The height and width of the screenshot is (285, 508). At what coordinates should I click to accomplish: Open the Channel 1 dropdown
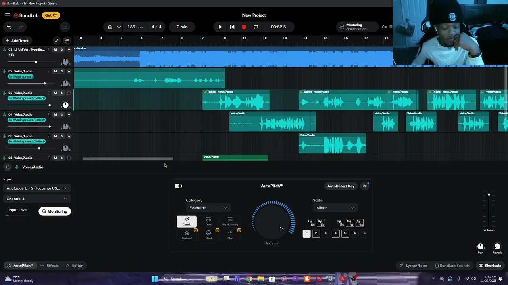37,199
